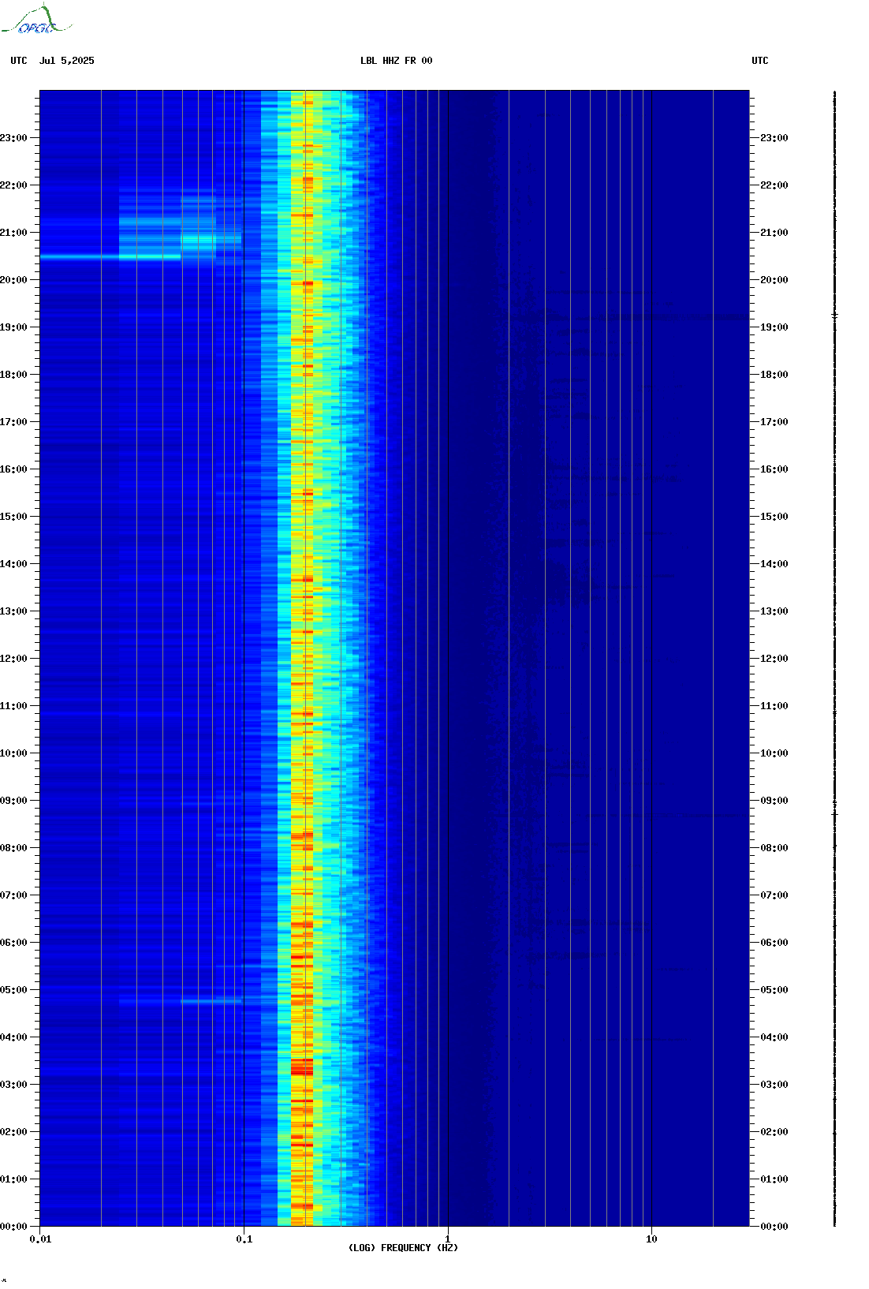Click 23:00 on the right time axis
Viewport: 869px width, 1289px height.
tap(774, 138)
